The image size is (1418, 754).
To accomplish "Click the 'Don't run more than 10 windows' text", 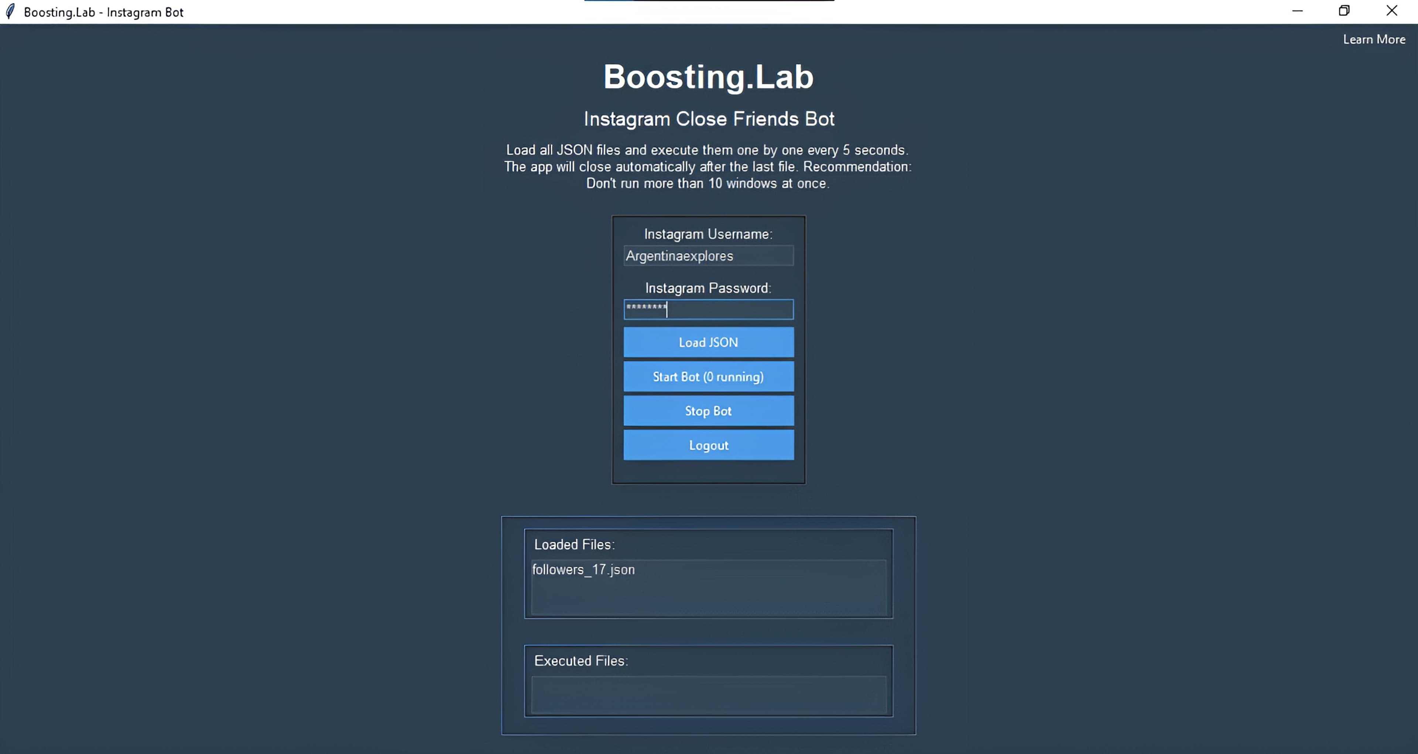I will 708,184.
